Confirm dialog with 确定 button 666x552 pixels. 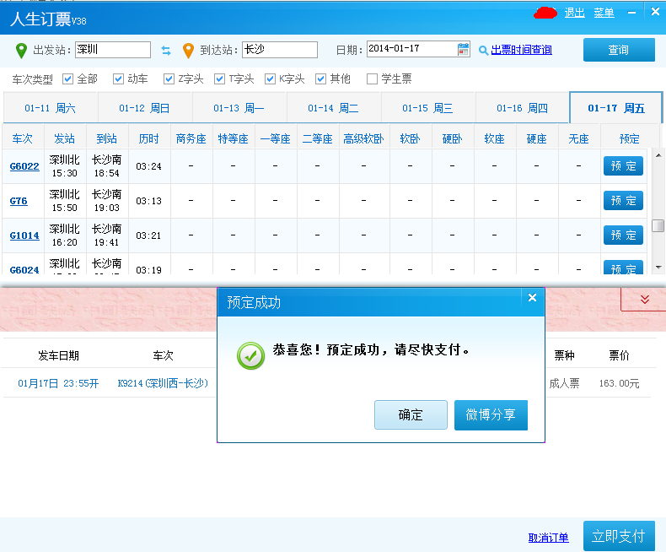coord(411,414)
